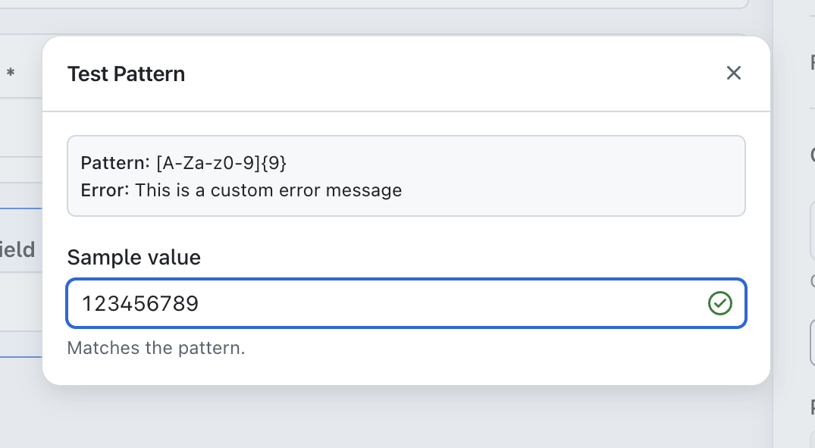Click blank area after the sample value text

point(455,304)
